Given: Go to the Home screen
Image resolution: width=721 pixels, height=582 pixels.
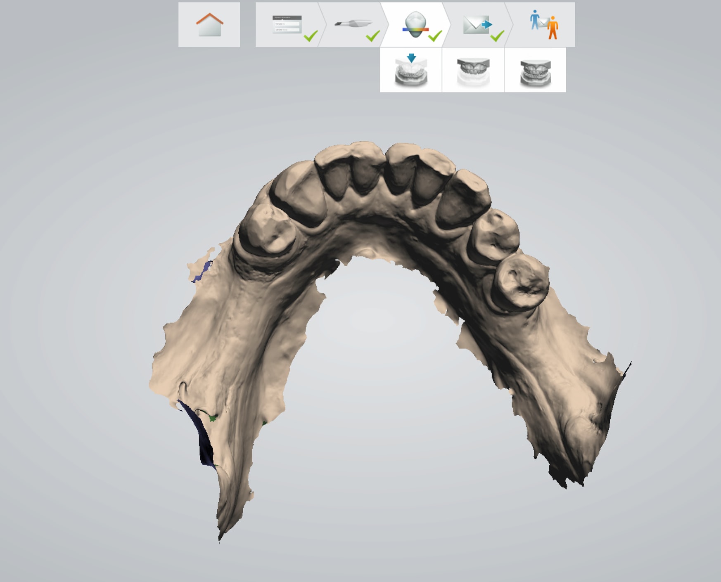Looking at the screenshot, I should [209, 25].
